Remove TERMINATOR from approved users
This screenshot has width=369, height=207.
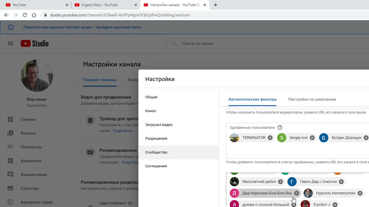(x=270, y=138)
